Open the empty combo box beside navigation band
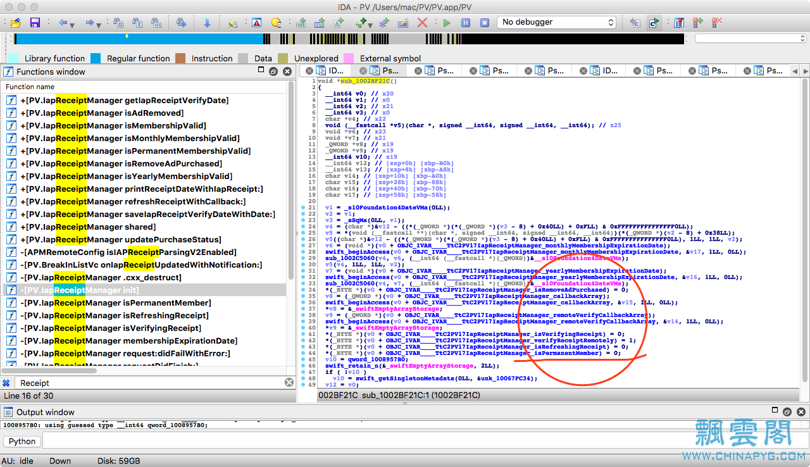The height and width of the screenshot is (467, 810). click(751, 39)
